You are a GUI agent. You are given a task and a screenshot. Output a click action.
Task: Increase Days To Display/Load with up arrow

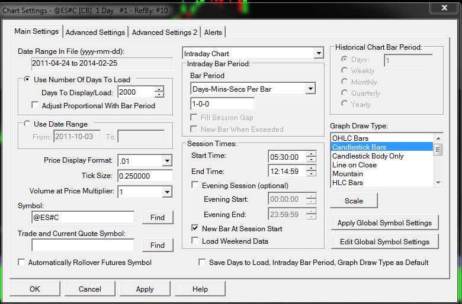159,89
